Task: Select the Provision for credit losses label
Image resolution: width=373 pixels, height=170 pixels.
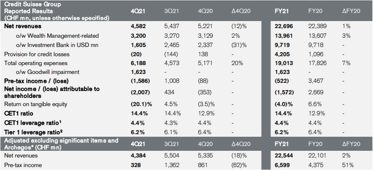Action: point(36,54)
